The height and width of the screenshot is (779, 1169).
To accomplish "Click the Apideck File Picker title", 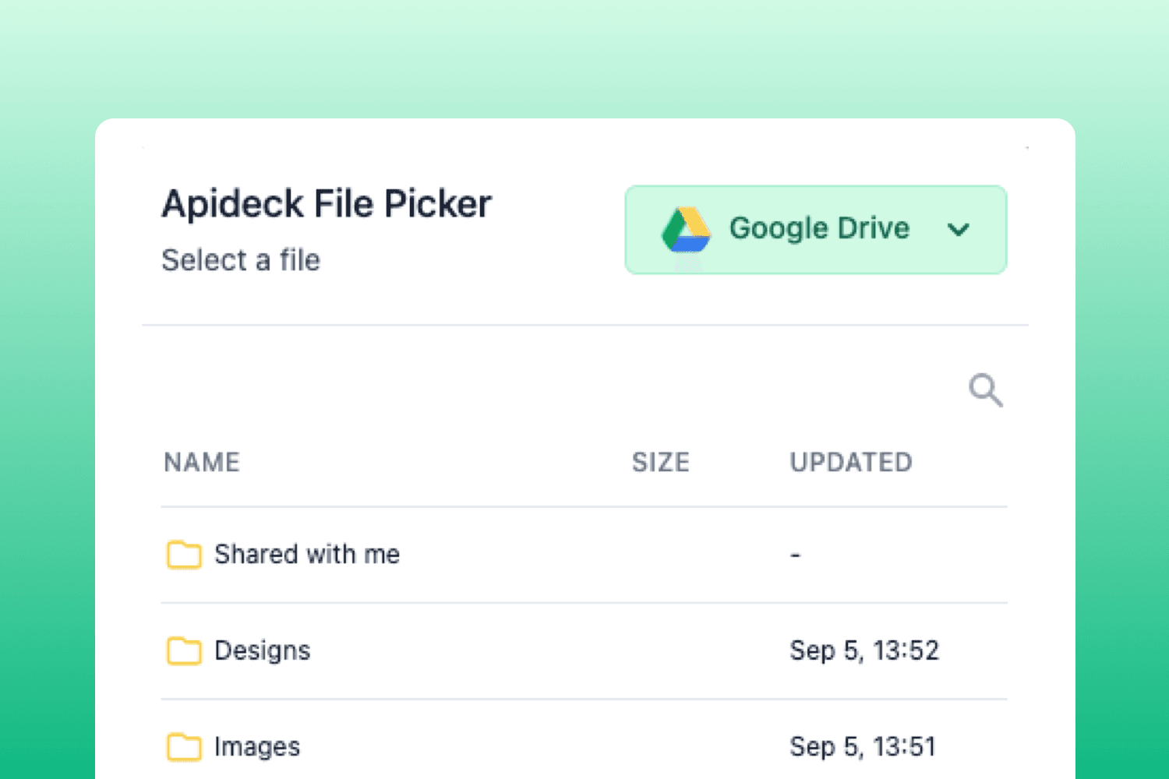I will (327, 204).
